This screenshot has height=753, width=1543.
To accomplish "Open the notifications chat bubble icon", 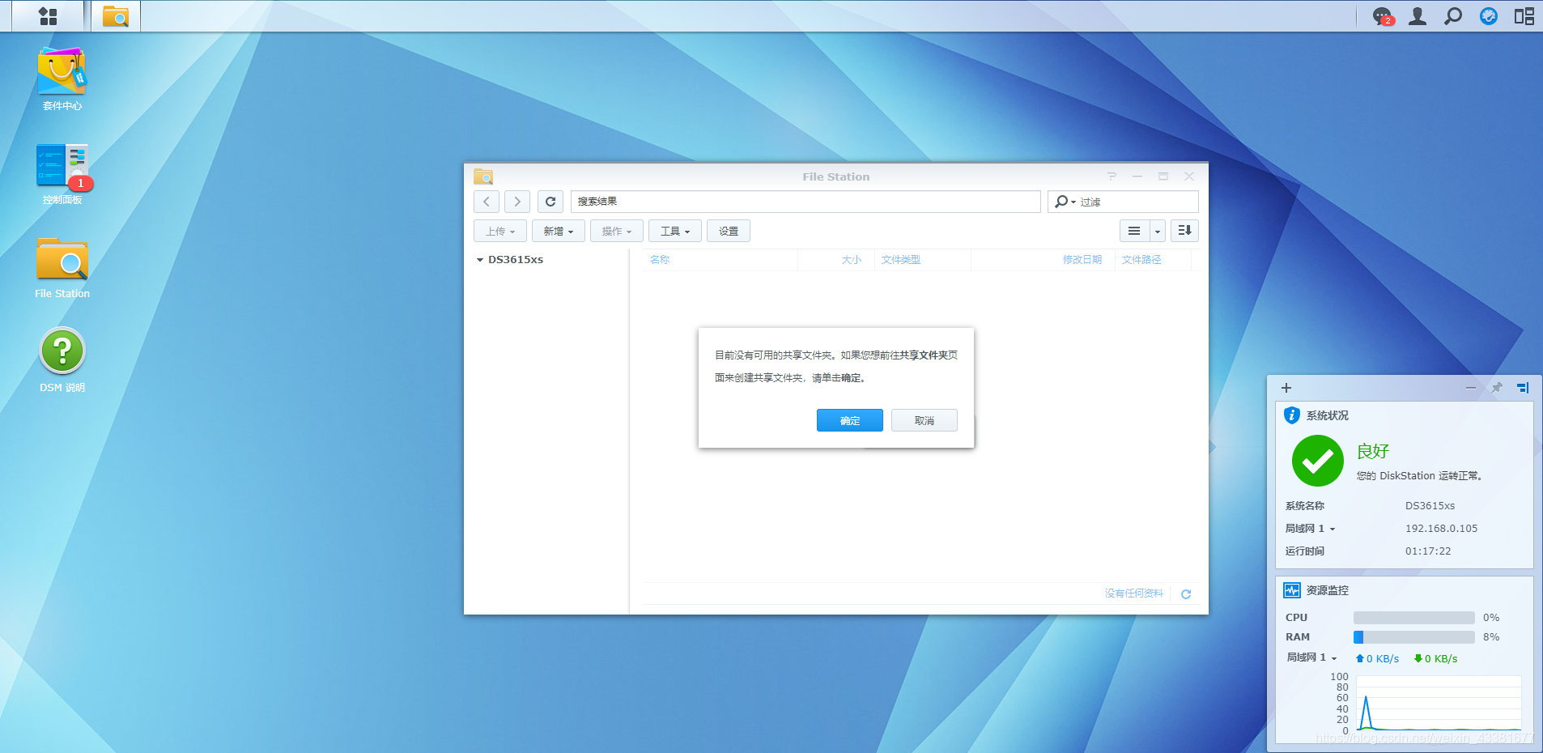I will pos(1382,16).
